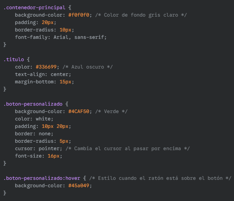Select the #45a049 hover color value

point(79,185)
